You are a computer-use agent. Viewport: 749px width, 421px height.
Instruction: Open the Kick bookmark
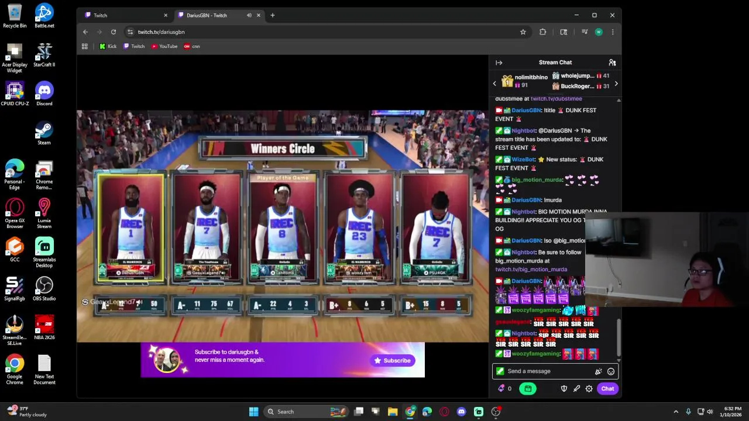point(108,46)
